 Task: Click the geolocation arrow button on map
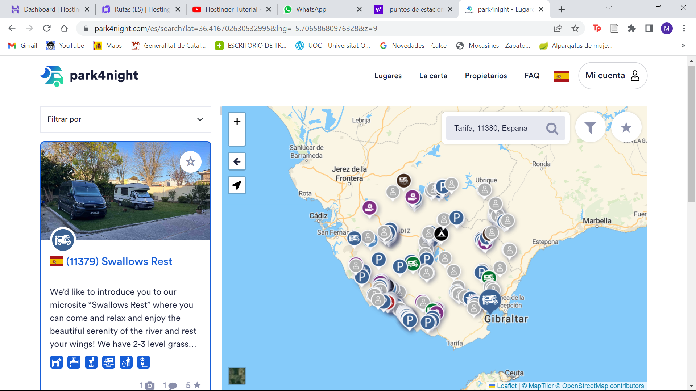pos(237,185)
